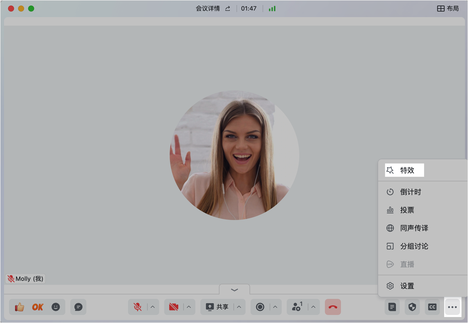Open the meeting notes icon

coord(392,307)
